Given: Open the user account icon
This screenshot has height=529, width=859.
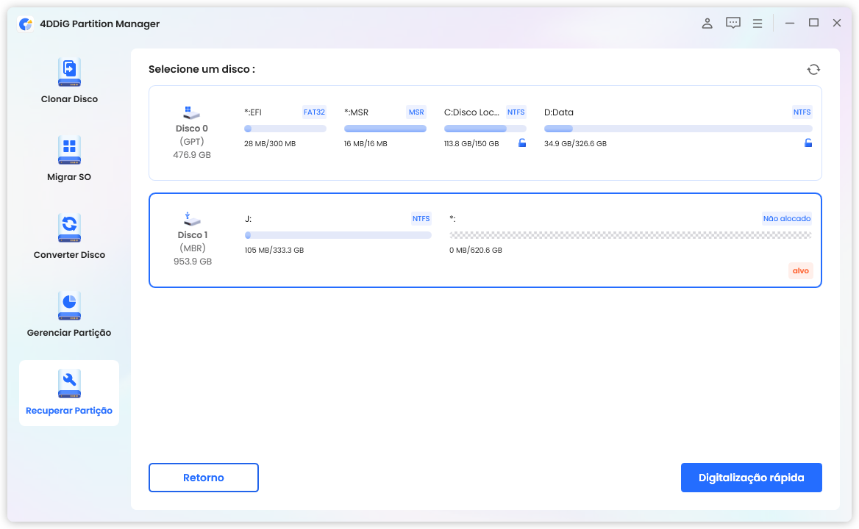Looking at the screenshot, I should (707, 24).
